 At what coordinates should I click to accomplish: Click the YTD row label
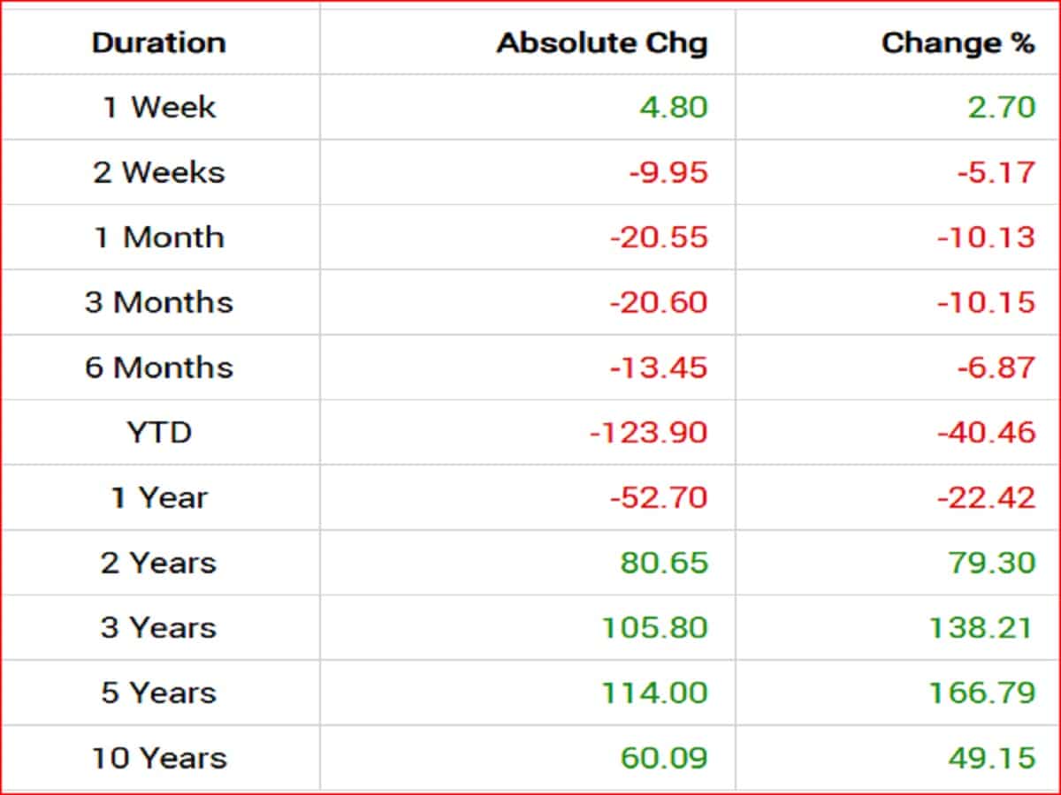(159, 432)
